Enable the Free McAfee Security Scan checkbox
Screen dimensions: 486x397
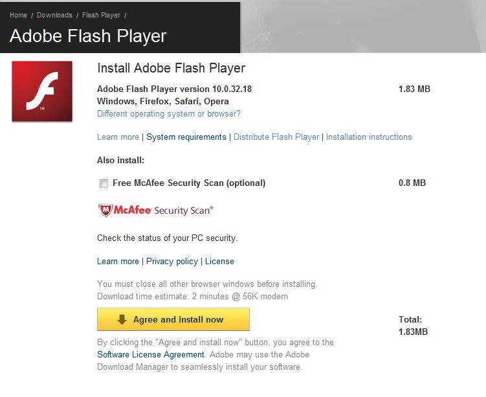[x=104, y=183]
